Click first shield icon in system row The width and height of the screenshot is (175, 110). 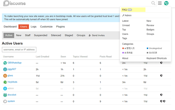pyautogui.click(x=161, y=101)
